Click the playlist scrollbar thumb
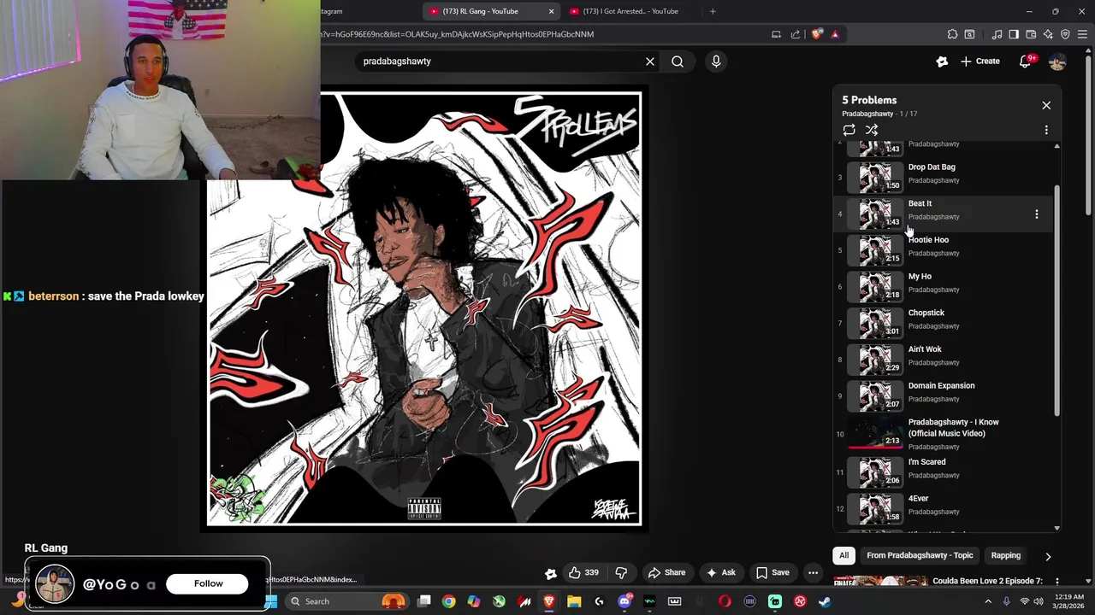Viewport: 1095px width, 615px height. [1057, 301]
